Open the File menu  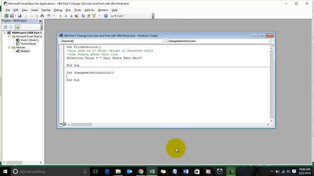pyautogui.click(x=8, y=10)
